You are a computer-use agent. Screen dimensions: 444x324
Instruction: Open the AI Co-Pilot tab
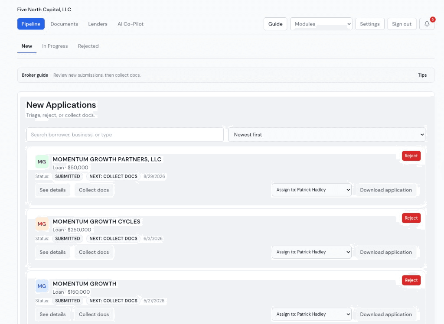[131, 24]
